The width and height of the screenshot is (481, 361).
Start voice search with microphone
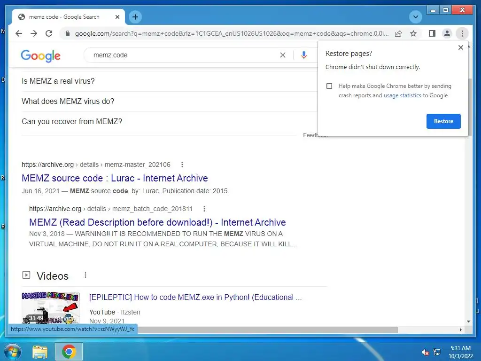point(304,55)
